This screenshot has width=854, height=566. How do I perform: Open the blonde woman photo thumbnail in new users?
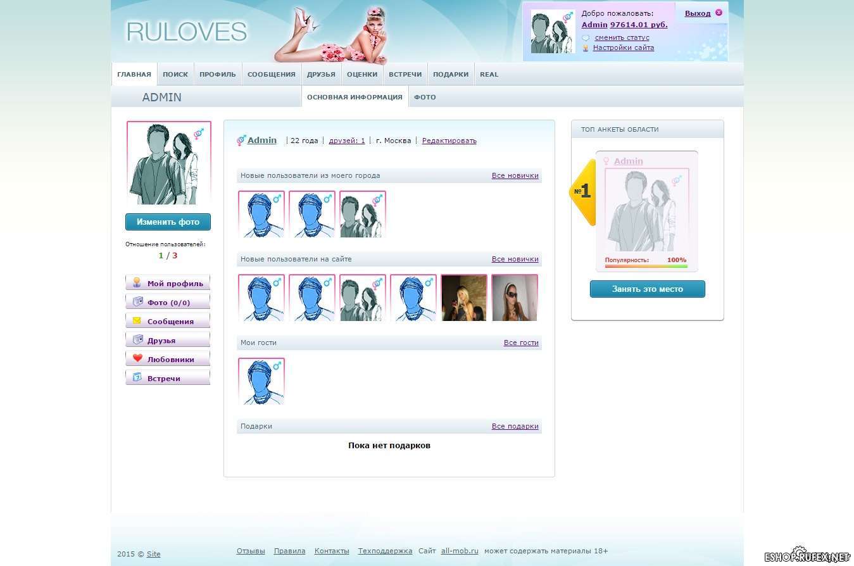(x=464, y=298)
